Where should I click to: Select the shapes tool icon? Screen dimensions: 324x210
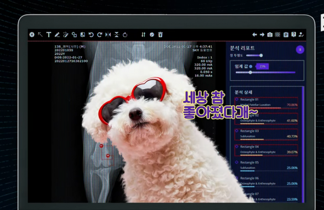tap(74, 34)
